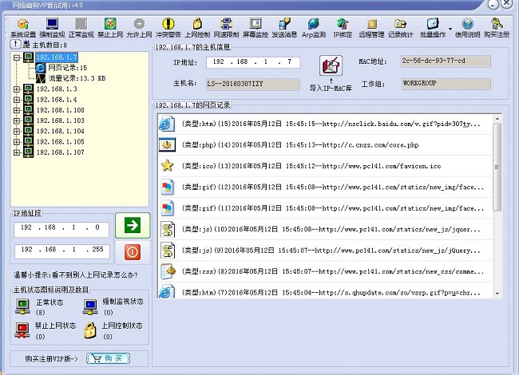Select record 8 css entry
519x375 pixels.
pyautogui.click(x=325, y=272)
